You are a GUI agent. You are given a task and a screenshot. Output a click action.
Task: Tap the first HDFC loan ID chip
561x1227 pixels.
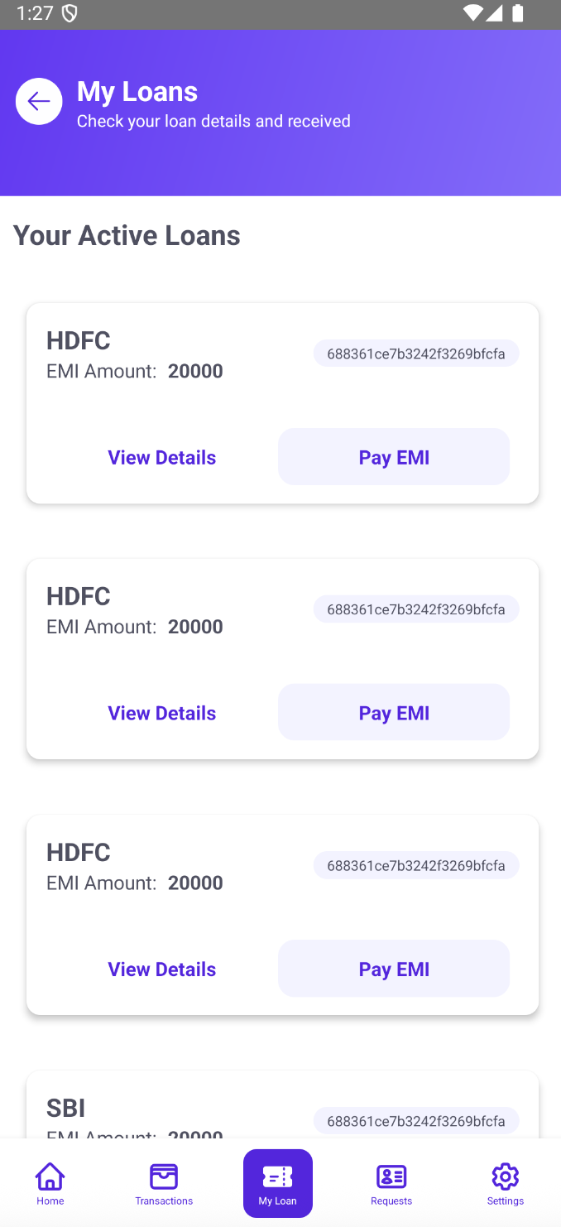416,354
